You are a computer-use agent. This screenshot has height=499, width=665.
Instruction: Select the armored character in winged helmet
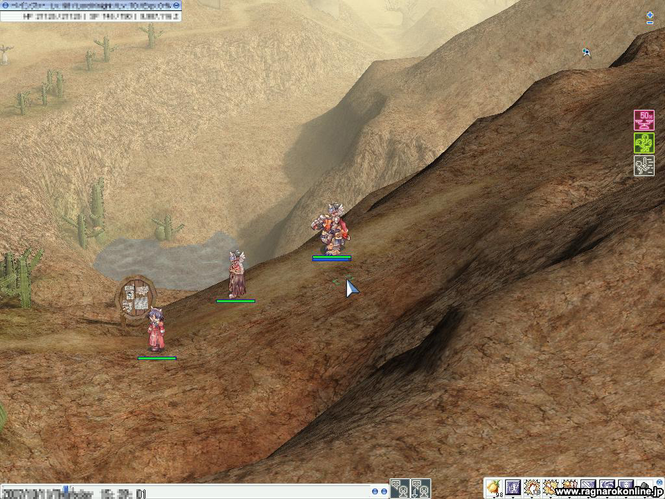pos(331,229)
